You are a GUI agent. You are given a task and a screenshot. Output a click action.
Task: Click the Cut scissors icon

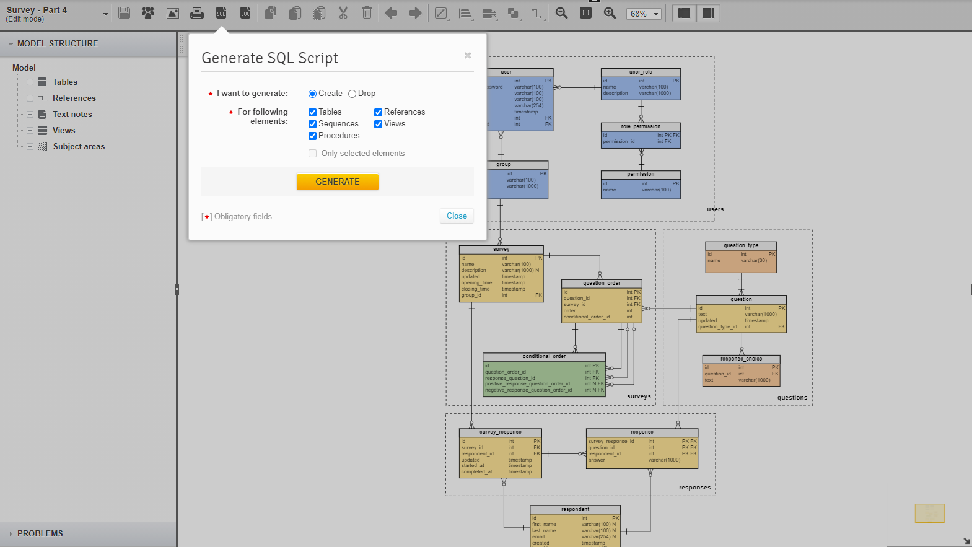coord(343,13)
